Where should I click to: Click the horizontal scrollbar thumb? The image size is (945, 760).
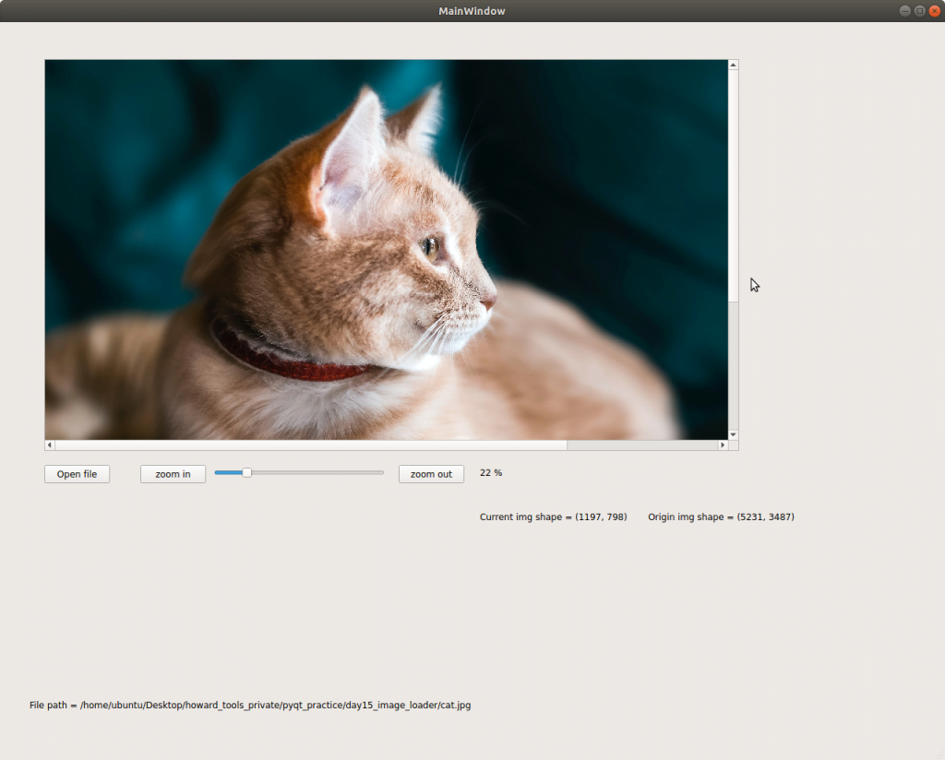point(311,445)
